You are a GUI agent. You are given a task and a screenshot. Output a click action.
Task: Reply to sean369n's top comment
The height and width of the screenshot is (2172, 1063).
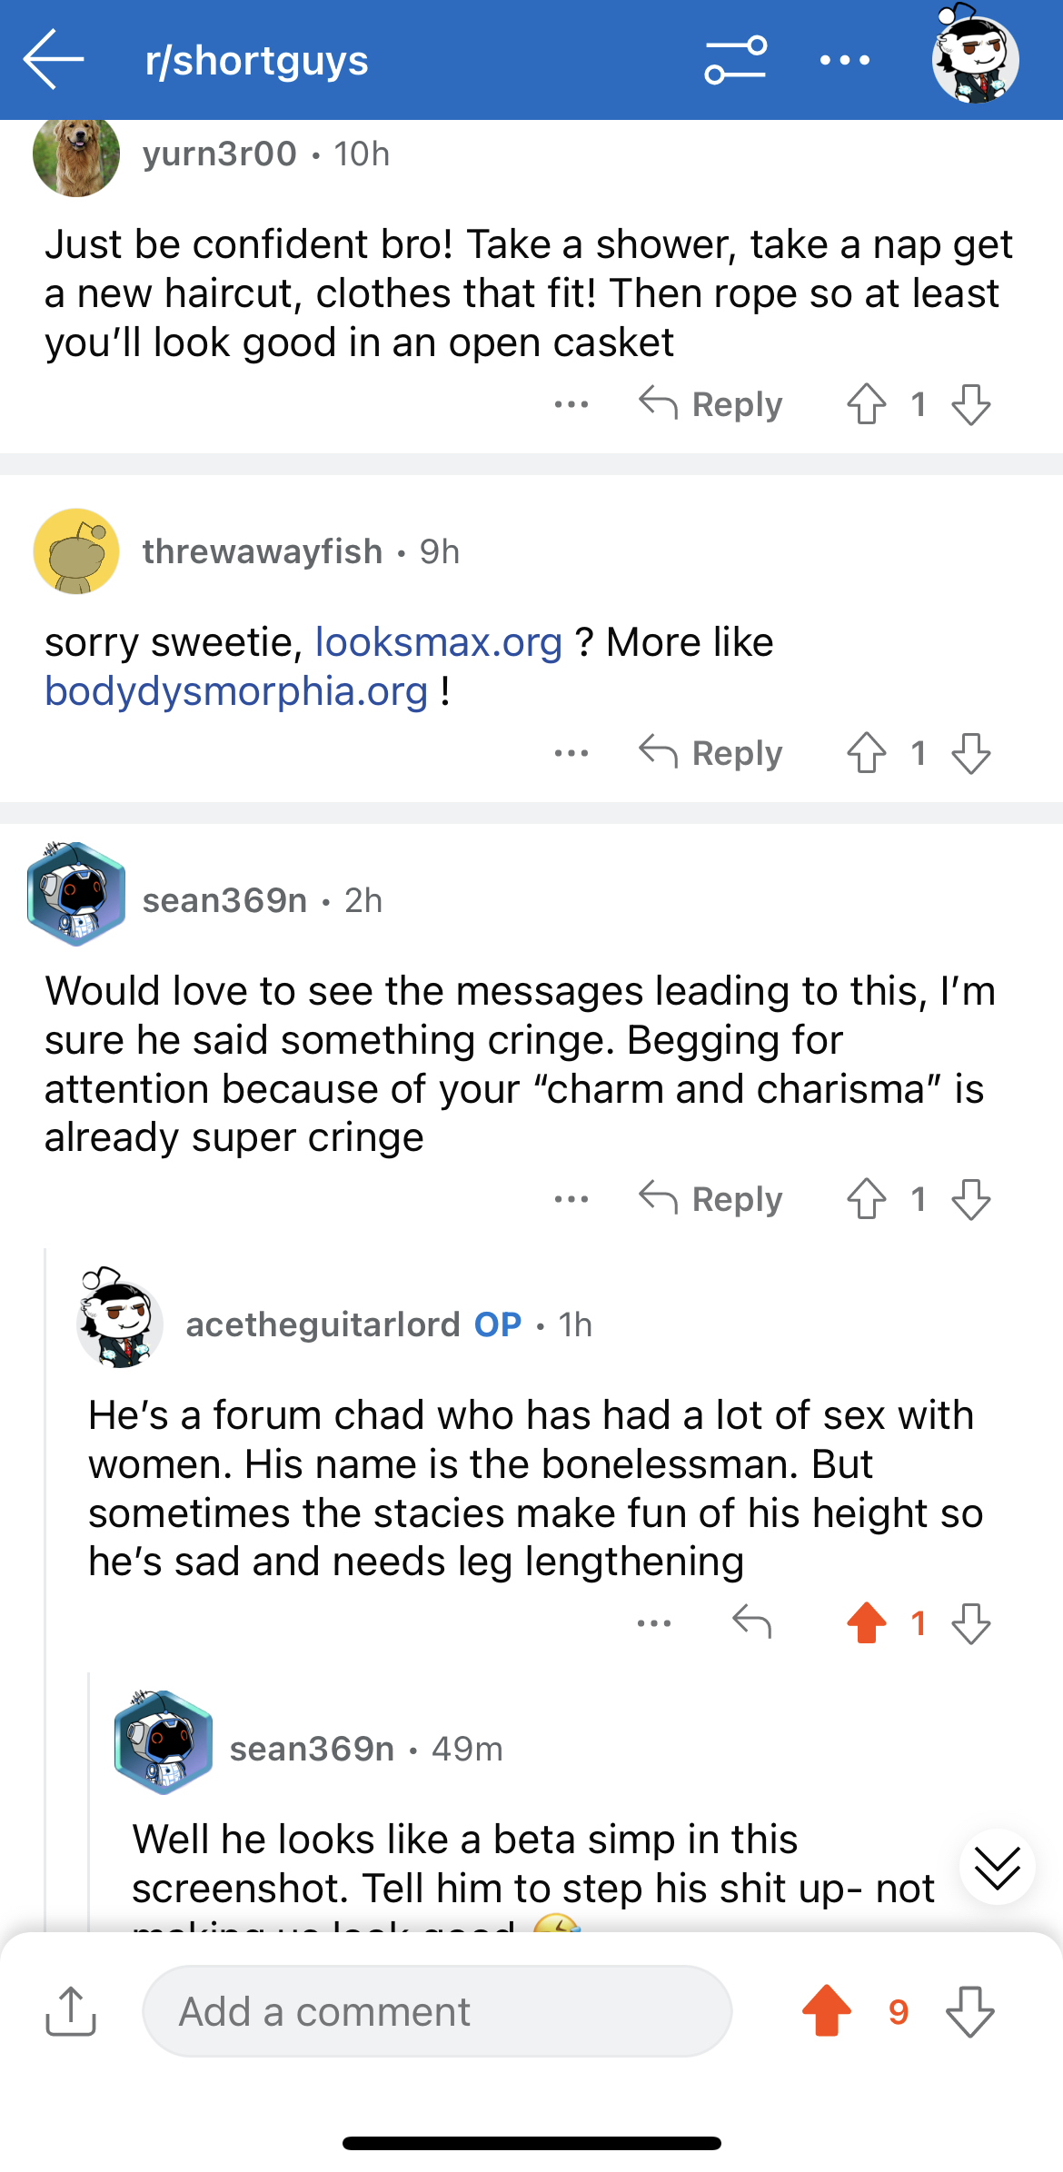(x=710, y=1199)
